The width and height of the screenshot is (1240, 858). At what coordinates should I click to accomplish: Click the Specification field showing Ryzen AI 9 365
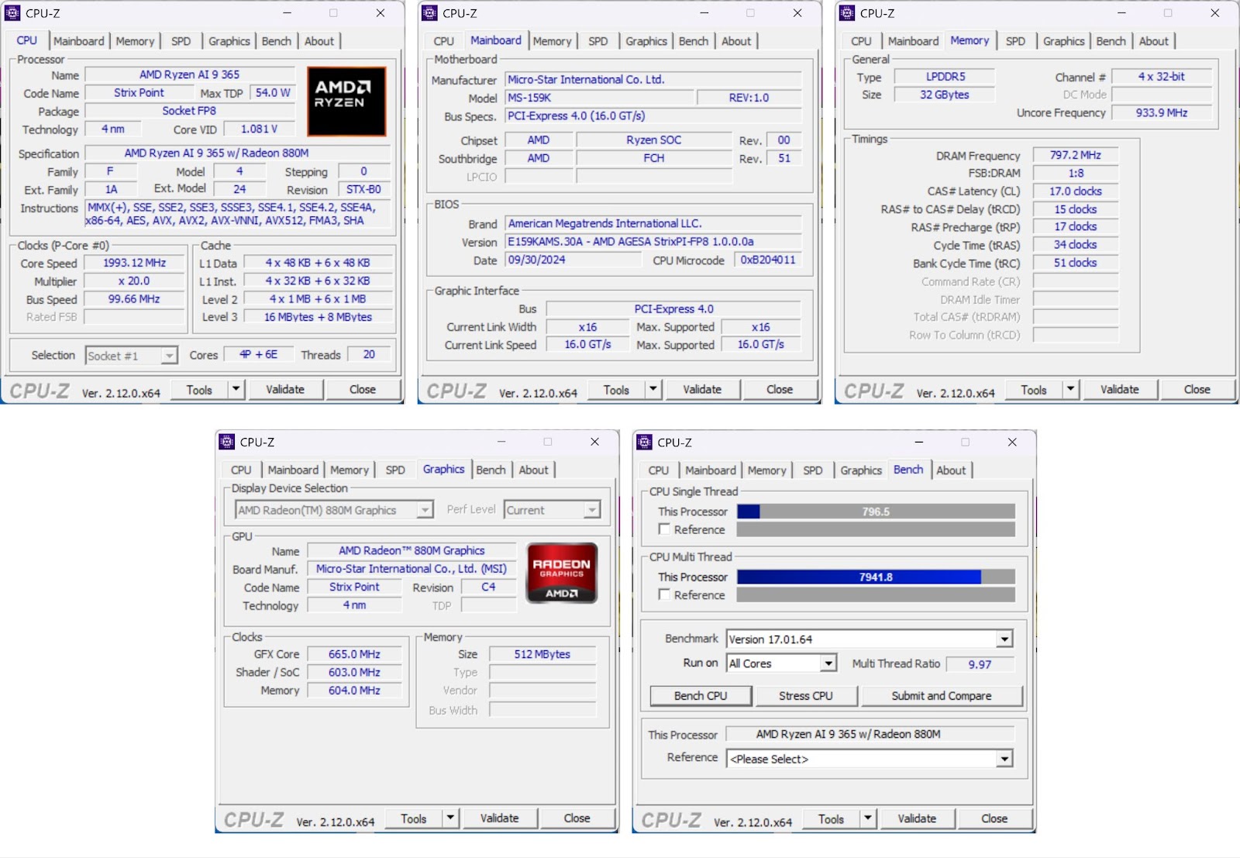pos(238,153)
